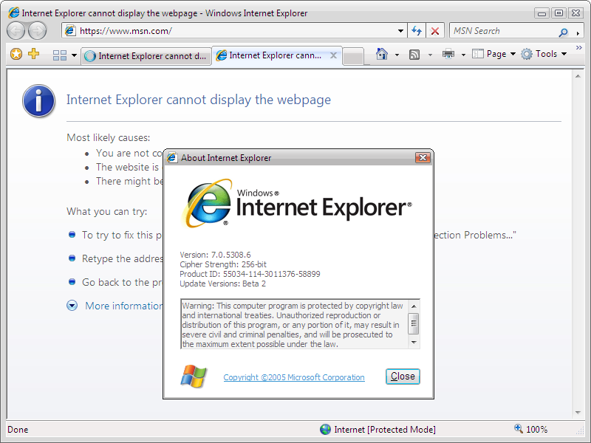Click page scrollbar up arrow
This screenshot has width=591, height=443.
click(x=578, y=76)
